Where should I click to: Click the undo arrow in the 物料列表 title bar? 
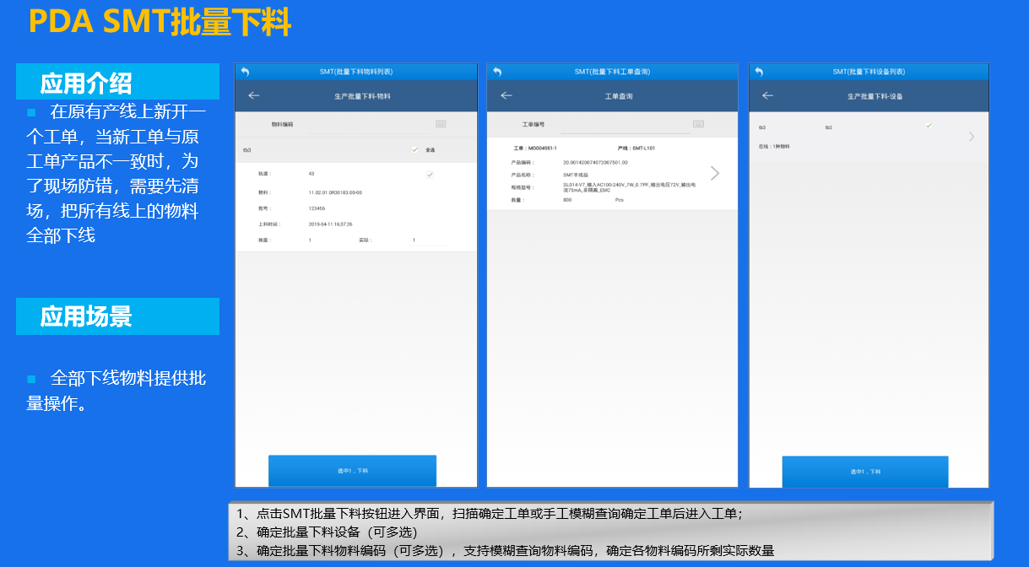point(245,72)
